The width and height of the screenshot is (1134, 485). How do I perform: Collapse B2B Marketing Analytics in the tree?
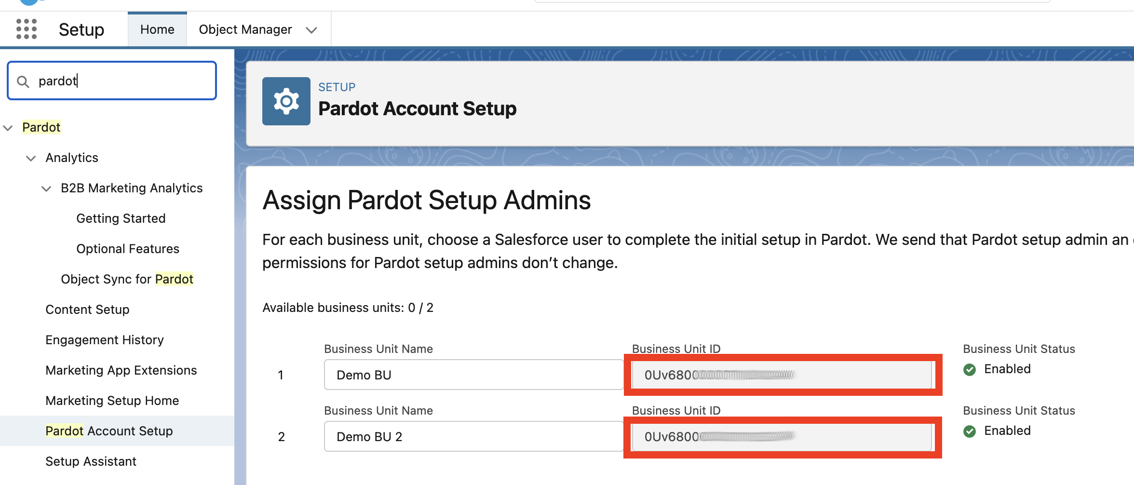[x=46, y=189]
